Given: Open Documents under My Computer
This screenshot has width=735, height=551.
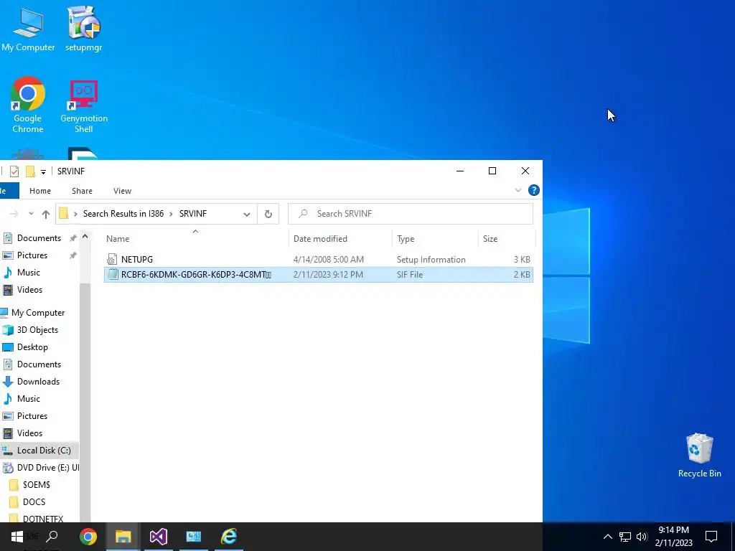Looking at the screenshot, I should point(39,364).
